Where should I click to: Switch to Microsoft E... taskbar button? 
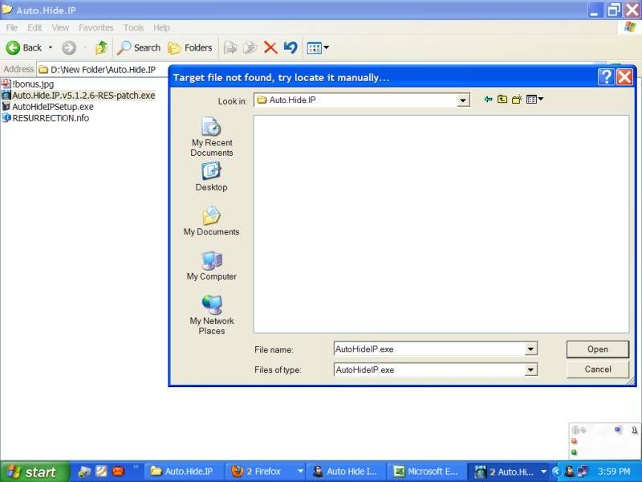pos(428,472)
